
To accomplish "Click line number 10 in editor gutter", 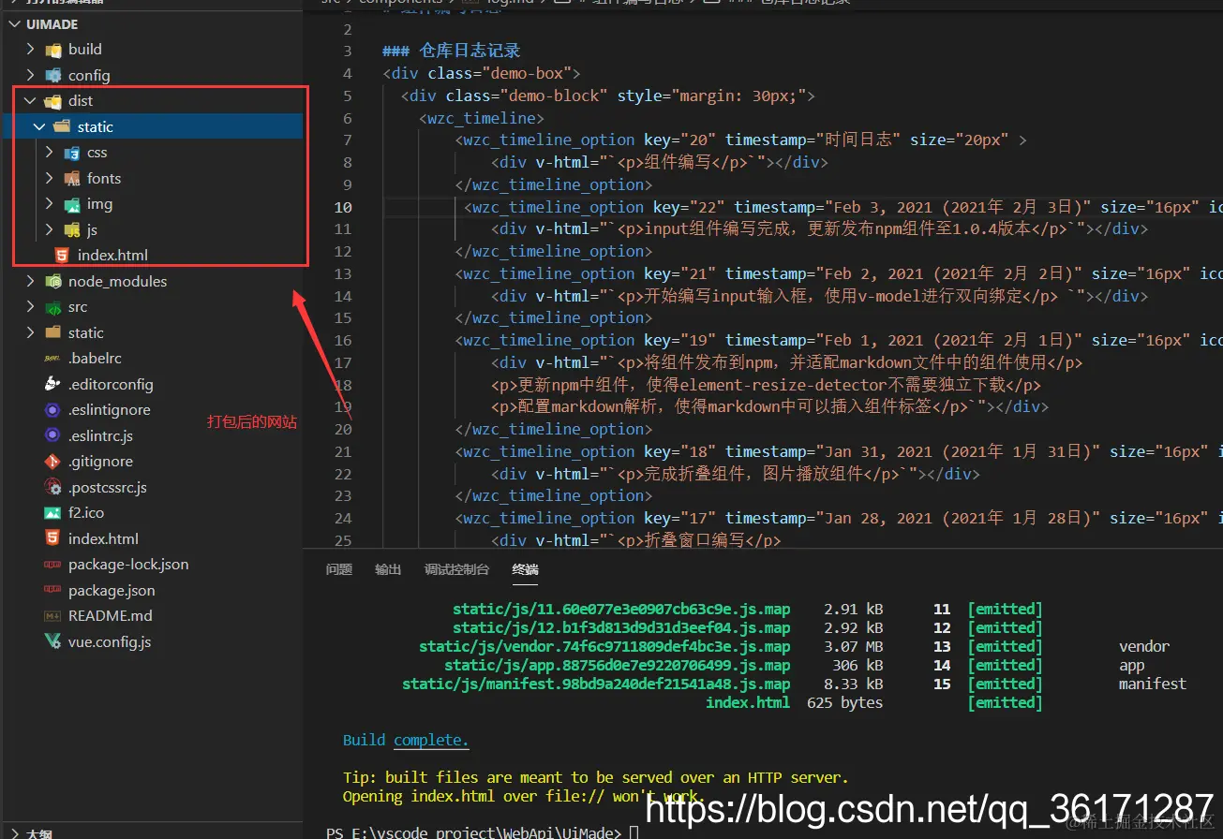I will click(x=343, y=207).
